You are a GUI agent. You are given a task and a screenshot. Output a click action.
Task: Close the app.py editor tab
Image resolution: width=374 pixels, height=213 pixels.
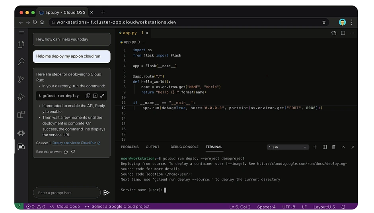point(147,33)
